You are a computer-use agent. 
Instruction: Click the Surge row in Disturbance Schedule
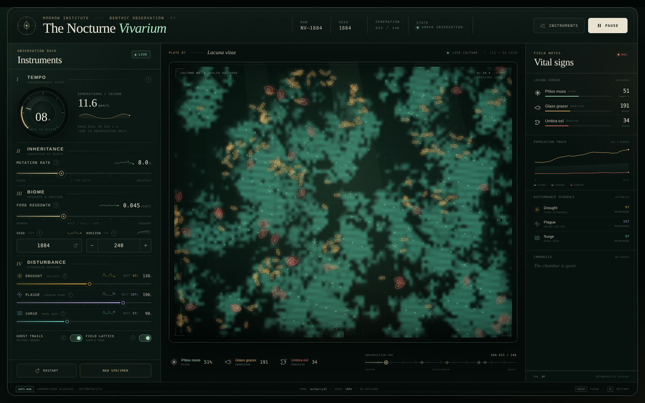[x=581, y=238]
